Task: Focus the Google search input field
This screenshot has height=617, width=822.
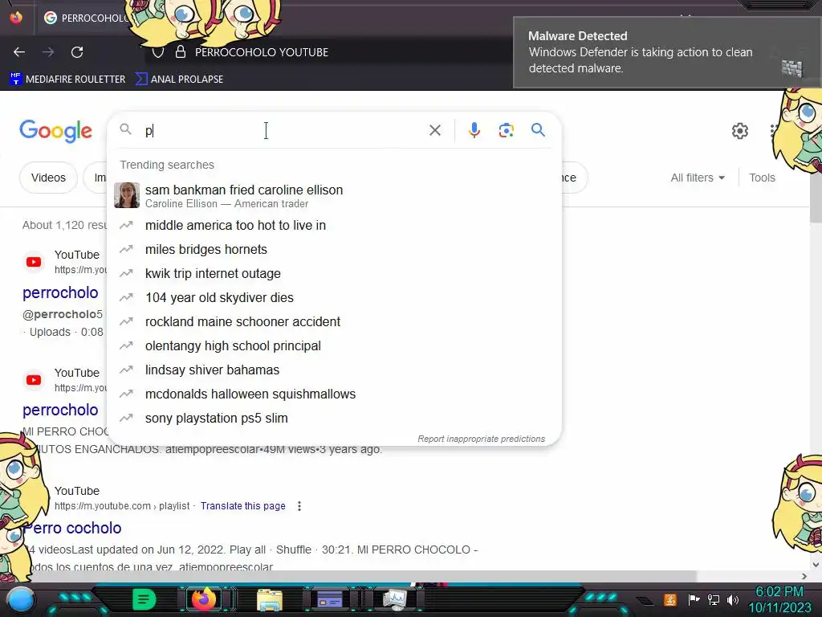Action: click(x=283, y=130)
